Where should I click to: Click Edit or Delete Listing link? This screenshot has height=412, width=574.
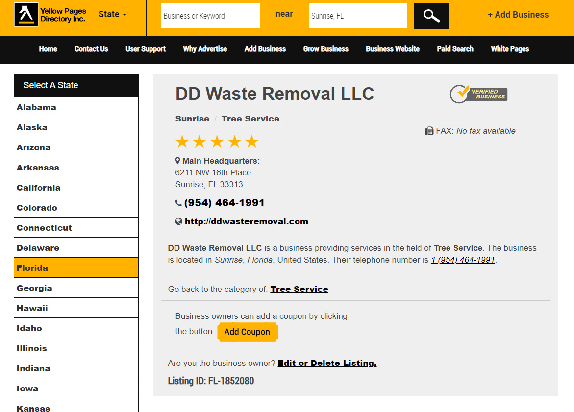[x=327, y=363]
